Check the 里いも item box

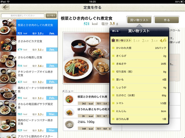[x=113, y=79]
